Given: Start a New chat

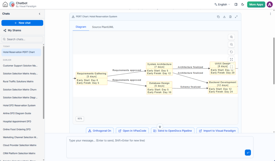Looking at the screenshot, I should click(x=22, y=23).
